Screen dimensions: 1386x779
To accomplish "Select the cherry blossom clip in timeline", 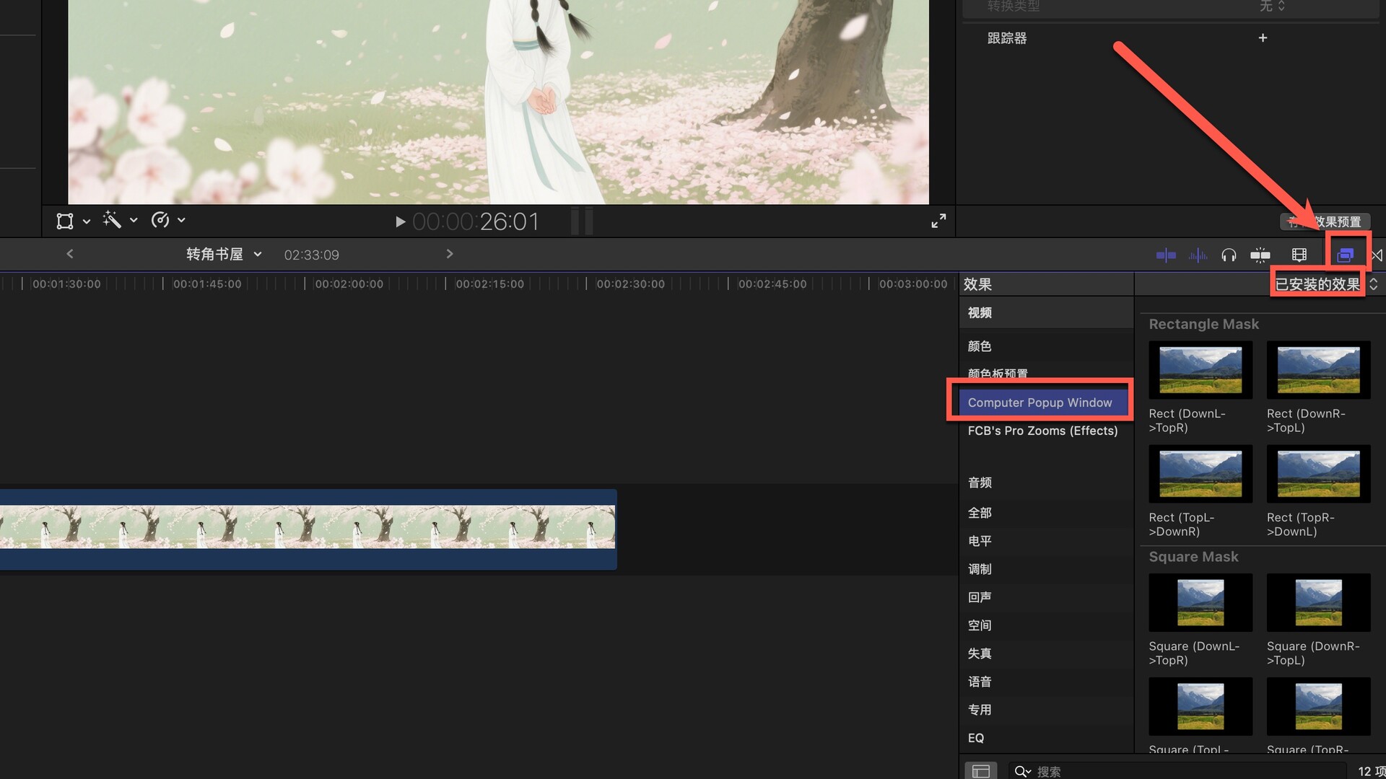I will click(x=308, y=529).
